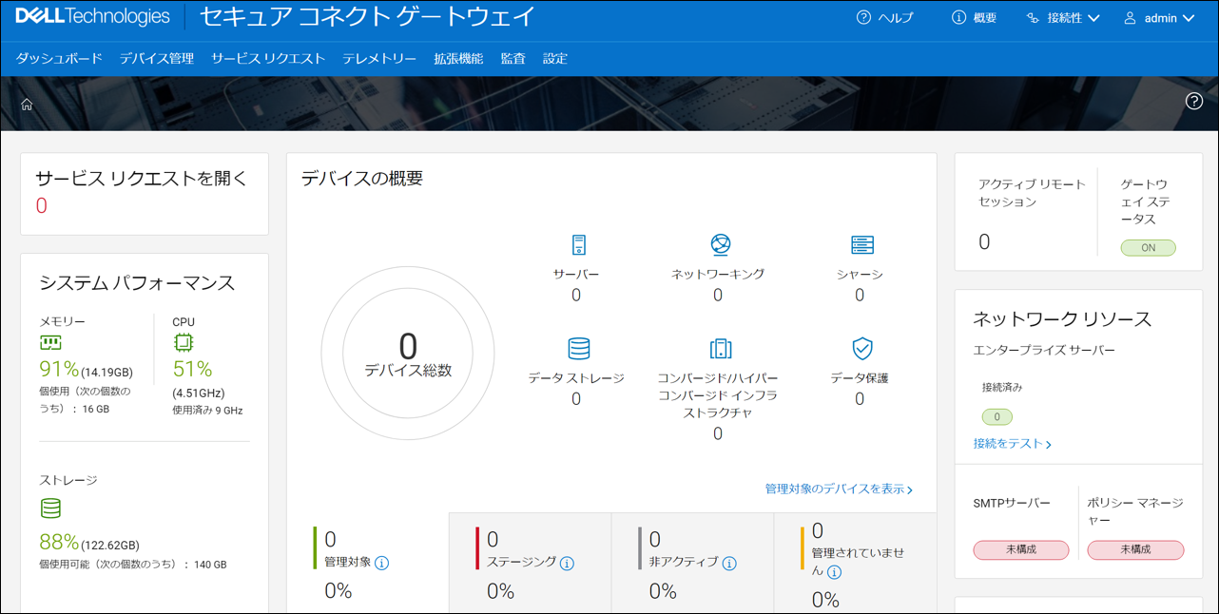
Task: Click the ストレージ 88% usage value
Action: pos(59,543)
